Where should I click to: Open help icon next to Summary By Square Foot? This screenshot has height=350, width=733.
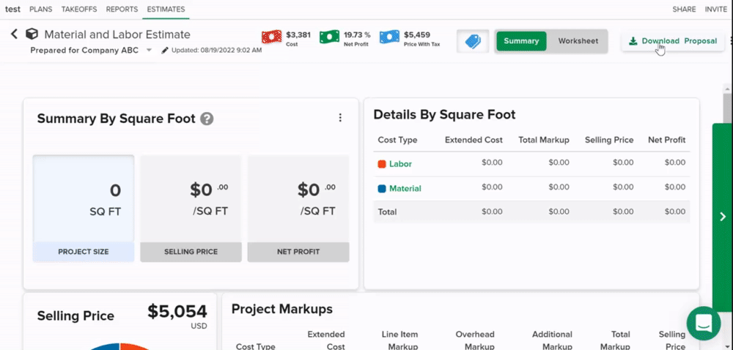coord(207,119)
